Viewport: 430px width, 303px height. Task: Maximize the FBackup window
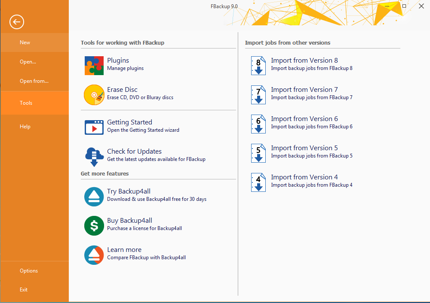click(404, 6)
